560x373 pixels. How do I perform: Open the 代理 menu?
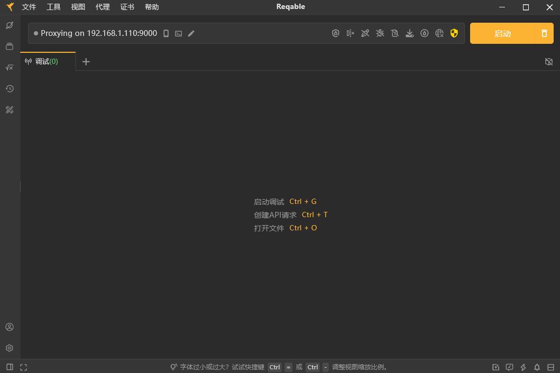coord(103,7)
